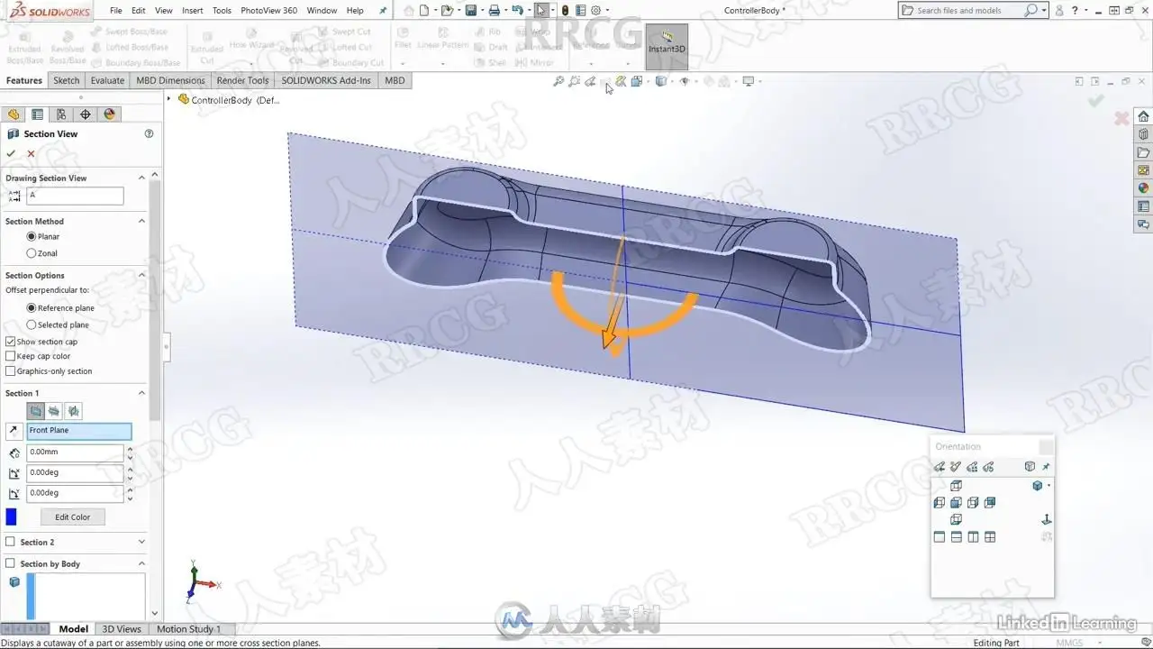The image size is (1153, 649).
Task: Enable Graphics-only section checkbox
Action: pyautogui.click(x=11, y=370)
